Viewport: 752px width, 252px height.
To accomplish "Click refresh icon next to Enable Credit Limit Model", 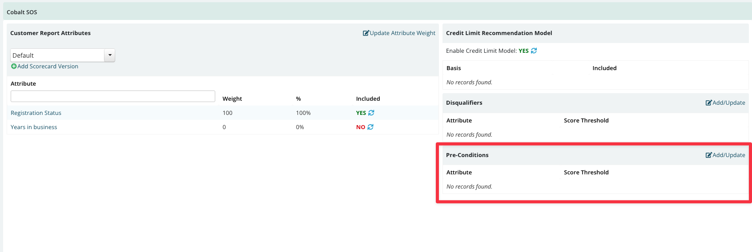I will (x=534, y=51).
